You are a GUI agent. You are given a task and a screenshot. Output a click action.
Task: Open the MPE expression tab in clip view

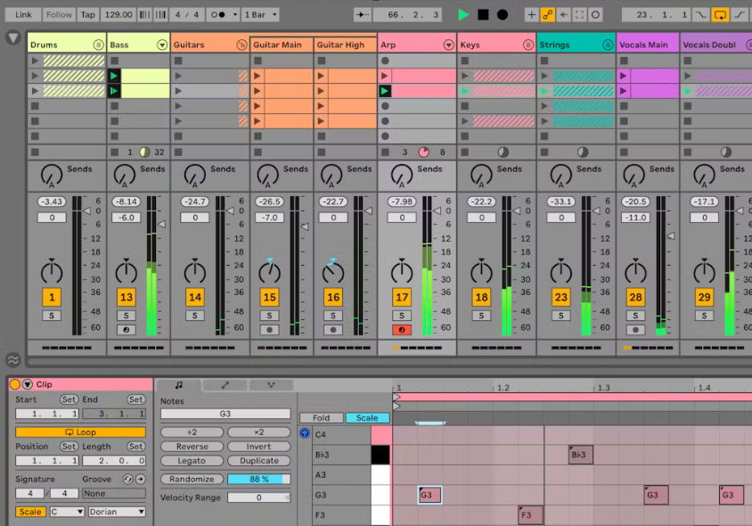271,385
